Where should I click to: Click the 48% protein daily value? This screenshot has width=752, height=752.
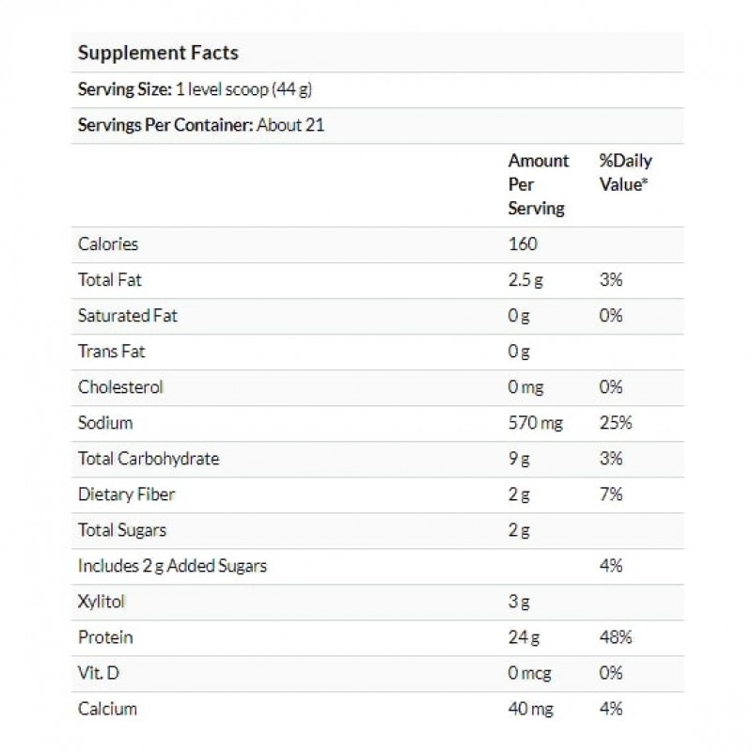click(x=616, y=637)
